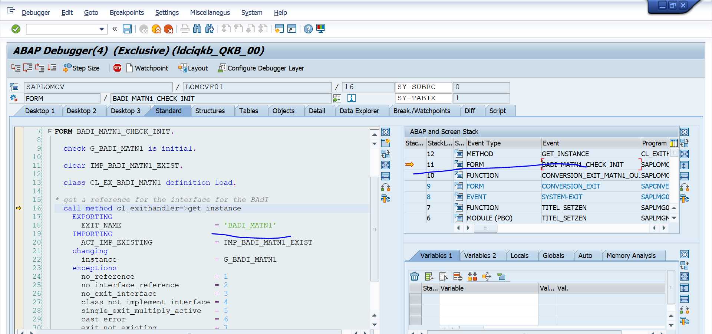Viewport: 712px width, 334px height.
Task: Open the Debugger menu
Action: (36, 13)
